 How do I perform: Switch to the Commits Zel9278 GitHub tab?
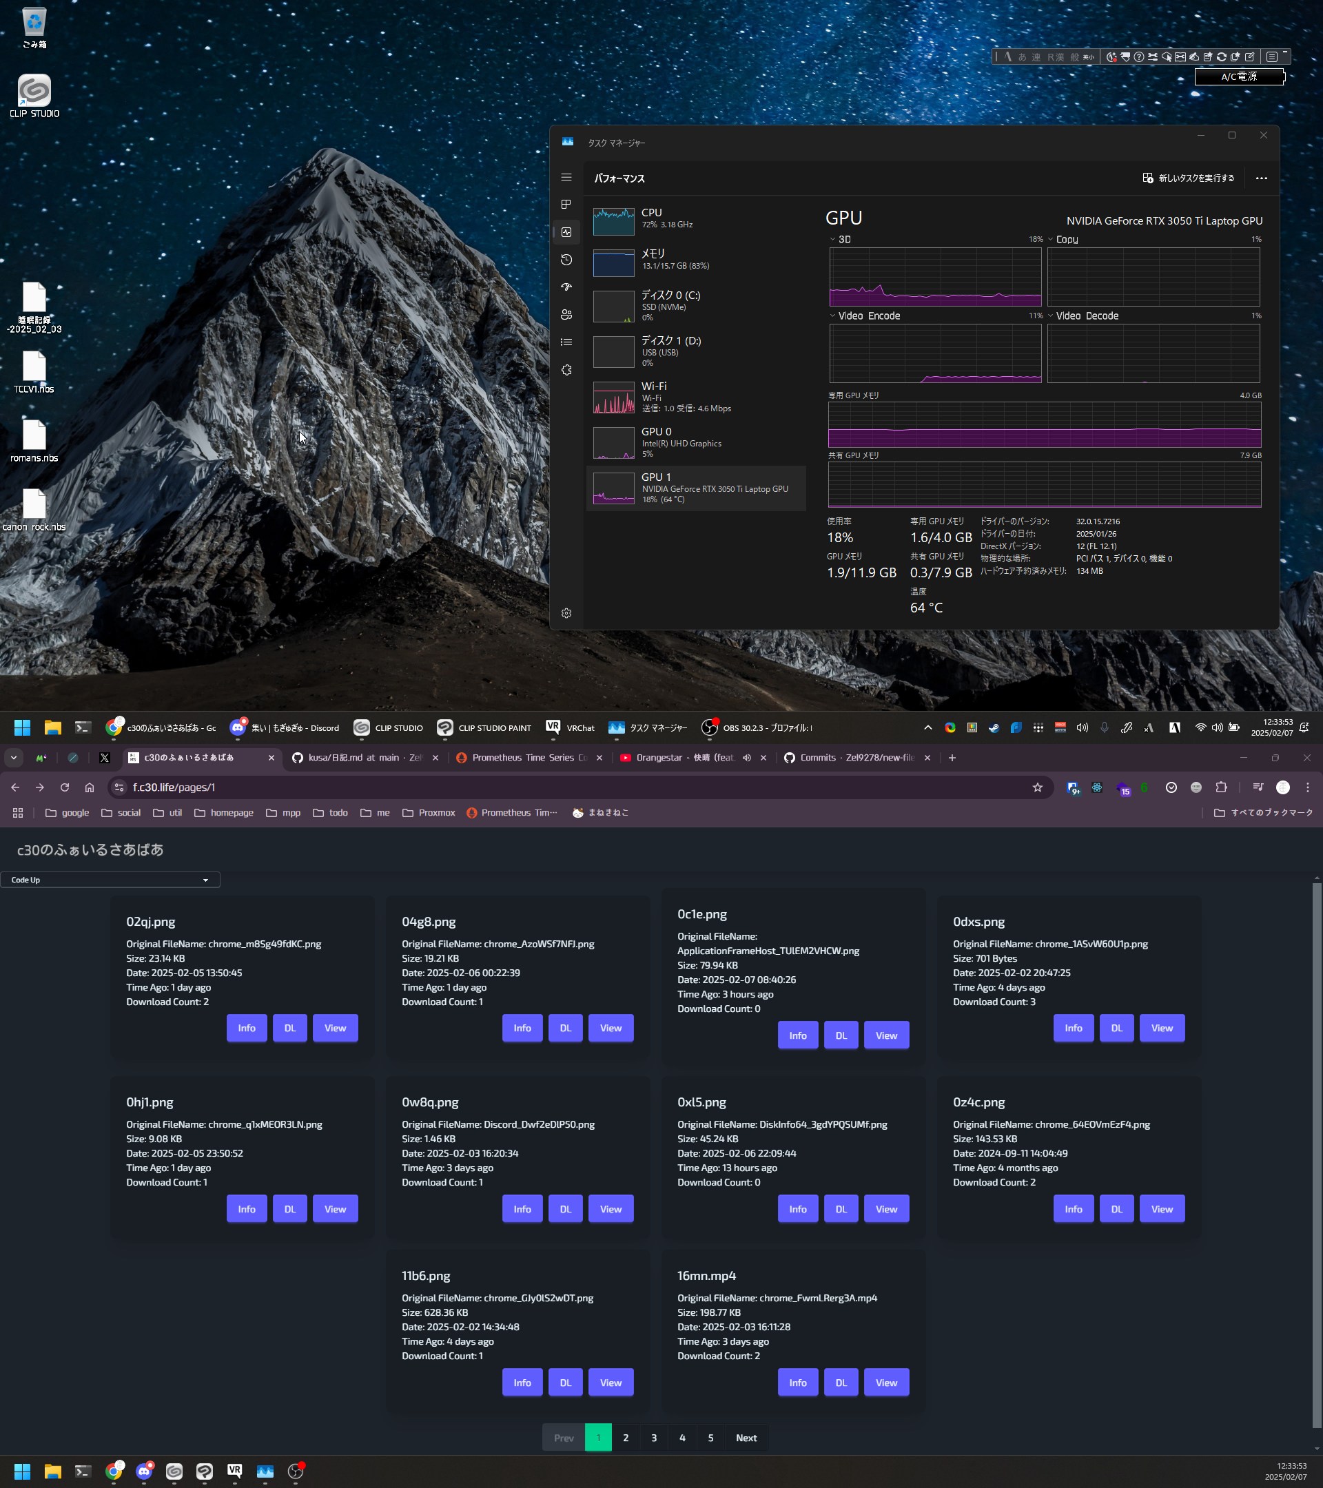852,758
